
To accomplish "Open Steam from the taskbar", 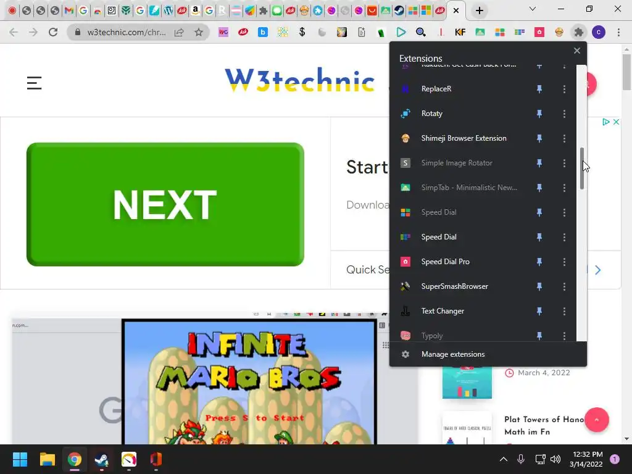I will (x=102, y=459).
